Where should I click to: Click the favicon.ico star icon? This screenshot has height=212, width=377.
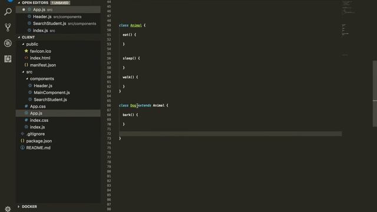coord(26,51)
